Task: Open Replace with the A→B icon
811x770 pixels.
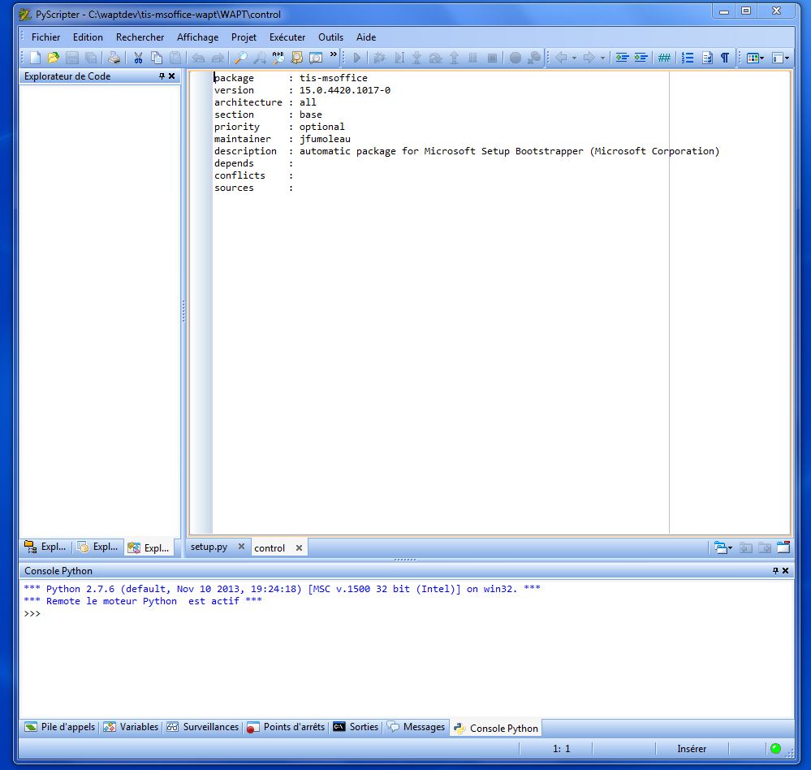Action: coord(278,58)
